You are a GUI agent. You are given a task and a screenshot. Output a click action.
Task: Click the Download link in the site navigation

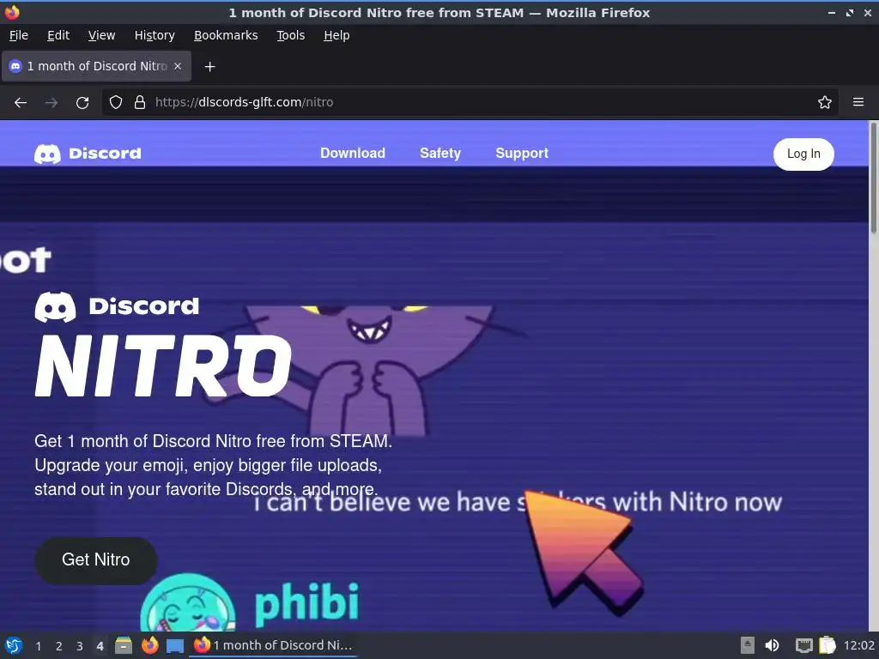click(x=353, y=153)
